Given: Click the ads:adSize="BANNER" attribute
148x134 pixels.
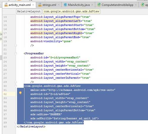Looking at the screenshot, I should [46, 114].
